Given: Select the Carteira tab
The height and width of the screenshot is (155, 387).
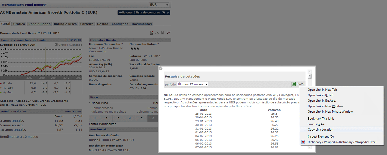Looking at the screenshot, I should click(87, 24).
